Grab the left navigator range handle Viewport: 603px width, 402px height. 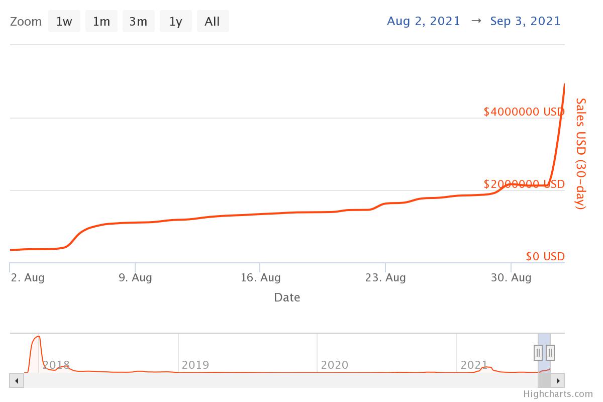pos(538,353)
